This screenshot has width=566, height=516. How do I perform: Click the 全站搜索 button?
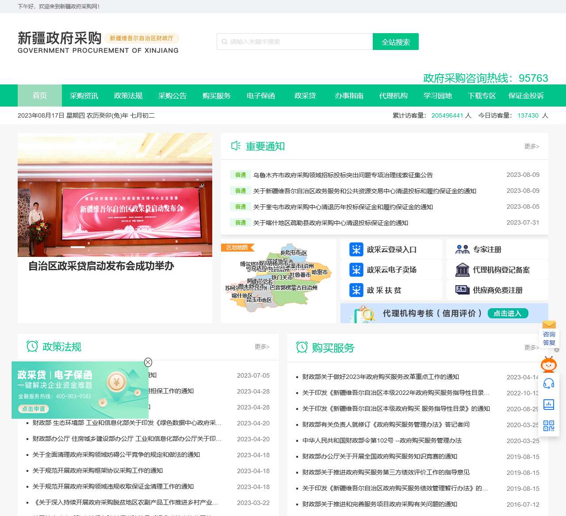point(396,42)
